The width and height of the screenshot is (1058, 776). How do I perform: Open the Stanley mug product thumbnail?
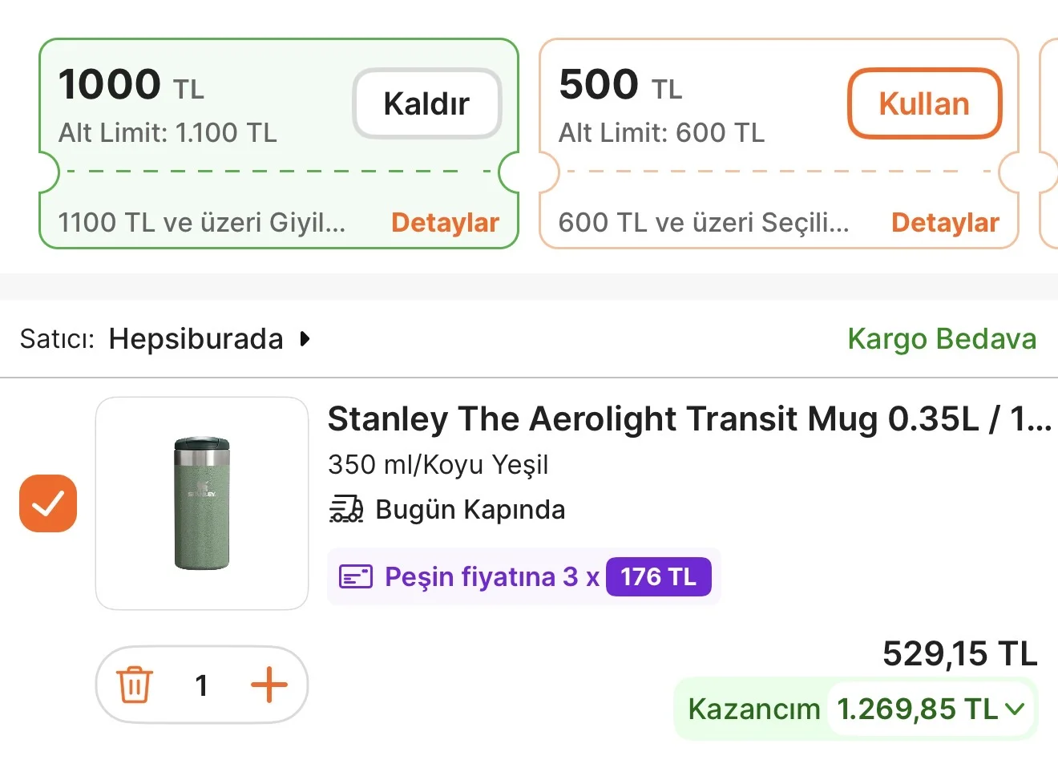point(202,503)
